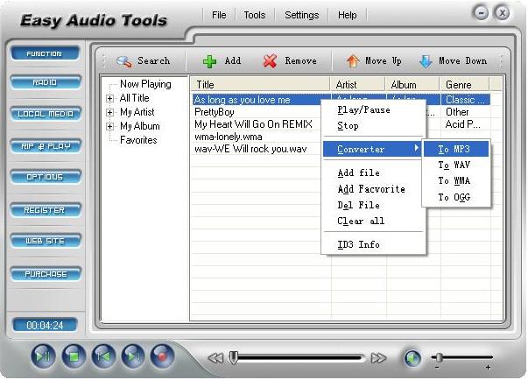This screenshot has width=528, height=380.
Task: Select "My Heart Will Go On REMIX"
Action: coord(253,124)
